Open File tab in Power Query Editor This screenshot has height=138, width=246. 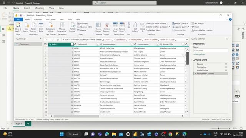pyautogui.click(x=18, y=20)
